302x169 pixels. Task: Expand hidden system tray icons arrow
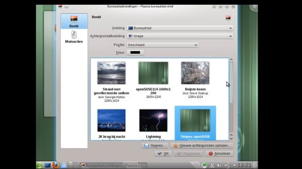point(235,165)
